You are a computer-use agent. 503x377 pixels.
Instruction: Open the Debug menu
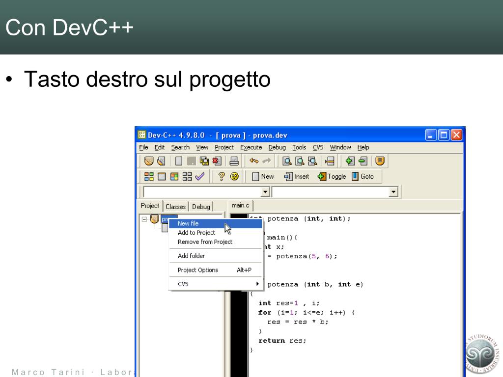click(x=277, y=147)
